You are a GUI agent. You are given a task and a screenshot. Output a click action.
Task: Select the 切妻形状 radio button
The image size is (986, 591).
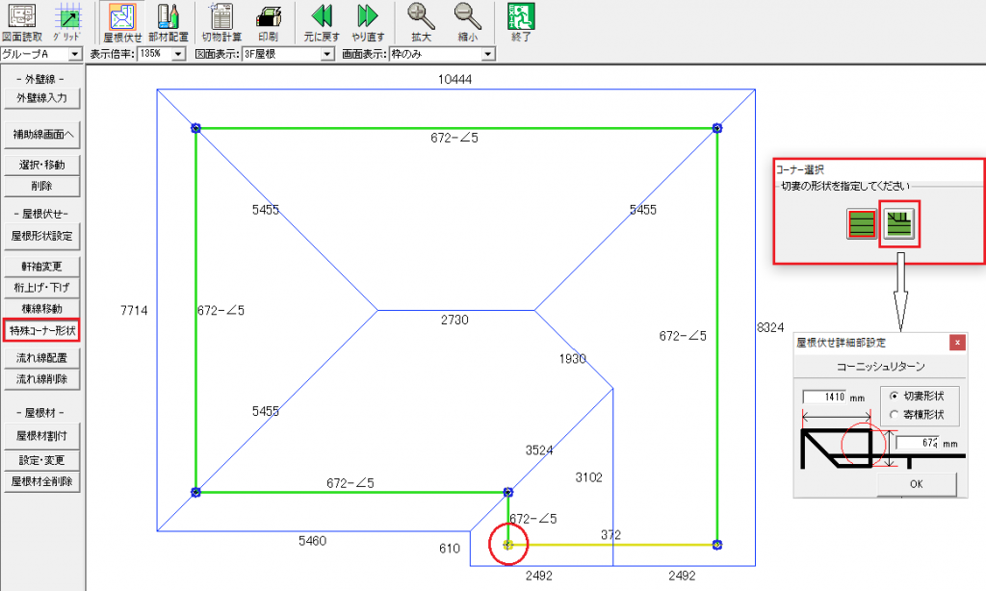coord(894,397)
